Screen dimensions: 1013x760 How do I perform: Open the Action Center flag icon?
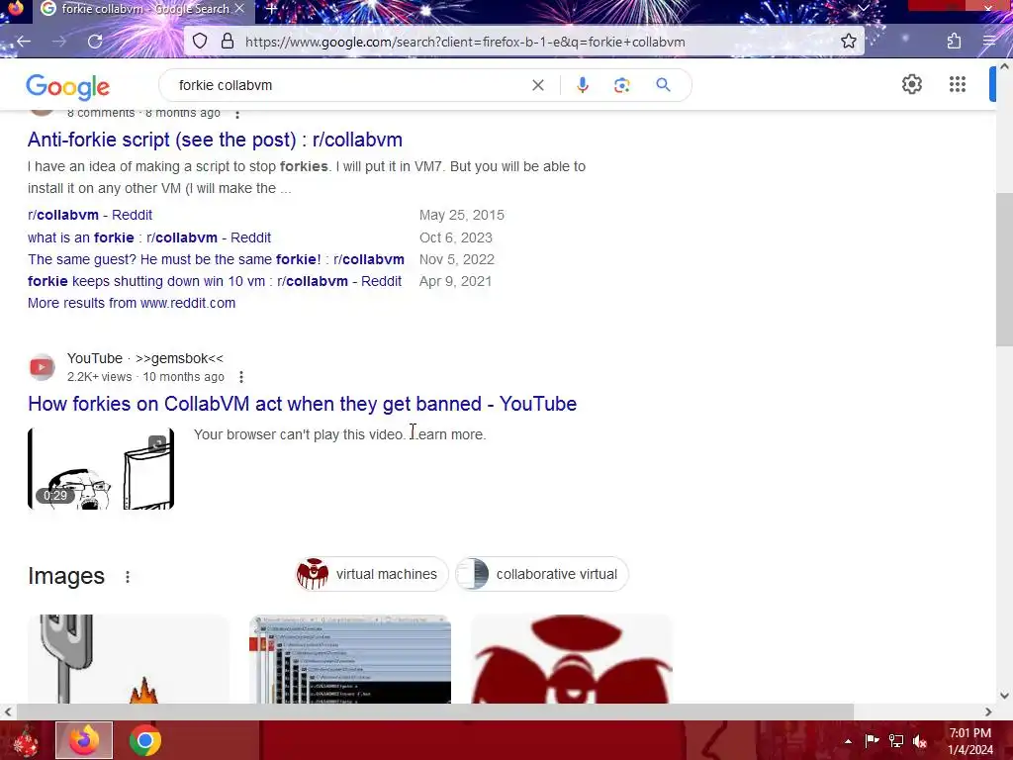[872, 740]
